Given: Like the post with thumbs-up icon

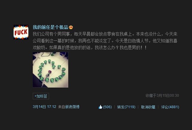Looking at the screenshot, I should tap(100, 107).
